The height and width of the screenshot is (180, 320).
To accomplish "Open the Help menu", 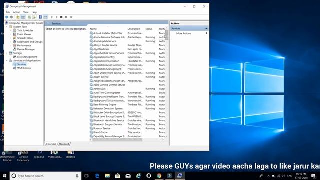I will (34, 12).
